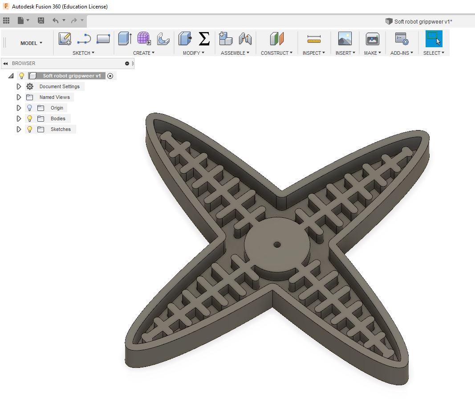Select the Joint assemble tool

click(x=245, y=38)
